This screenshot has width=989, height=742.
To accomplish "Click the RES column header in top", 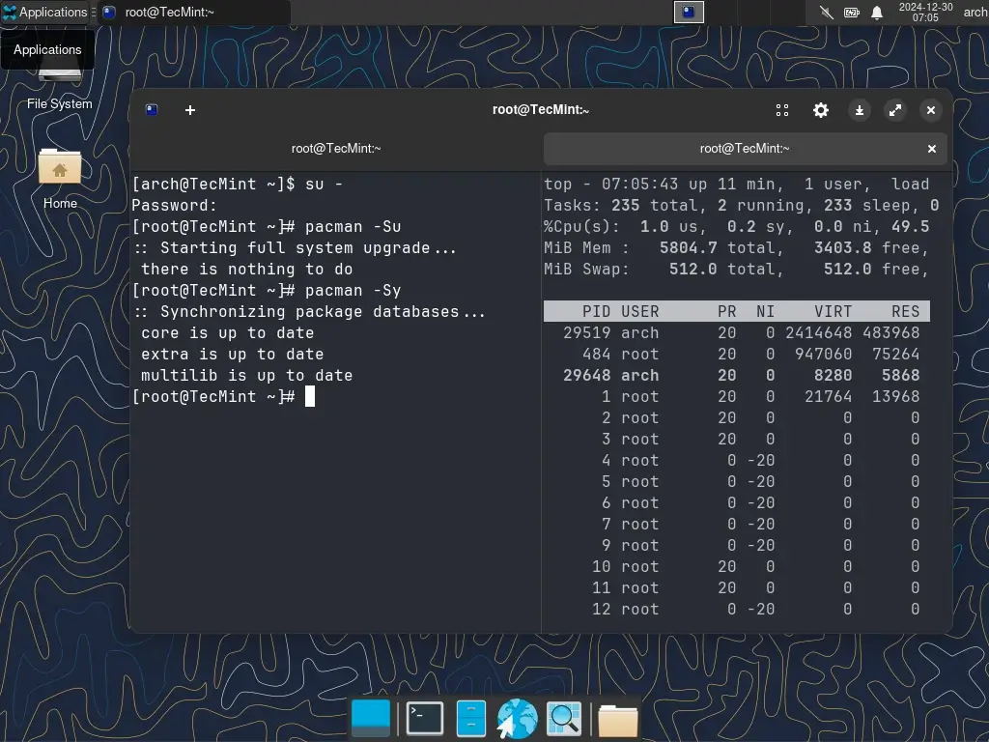I will pos(906,312).
